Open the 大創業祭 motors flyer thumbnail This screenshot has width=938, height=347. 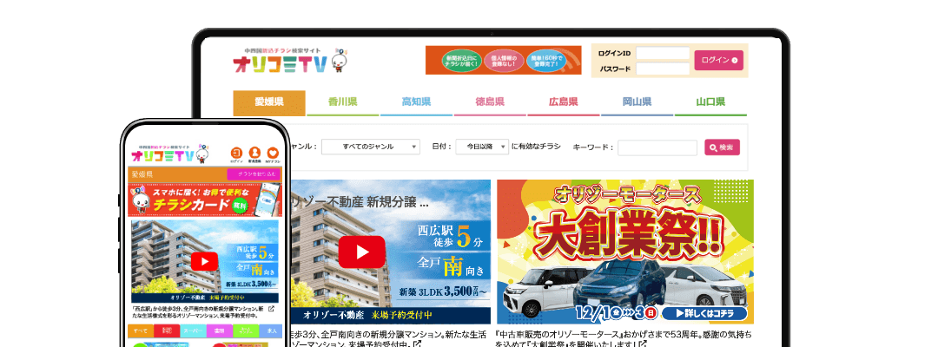(x=625, y=252)
